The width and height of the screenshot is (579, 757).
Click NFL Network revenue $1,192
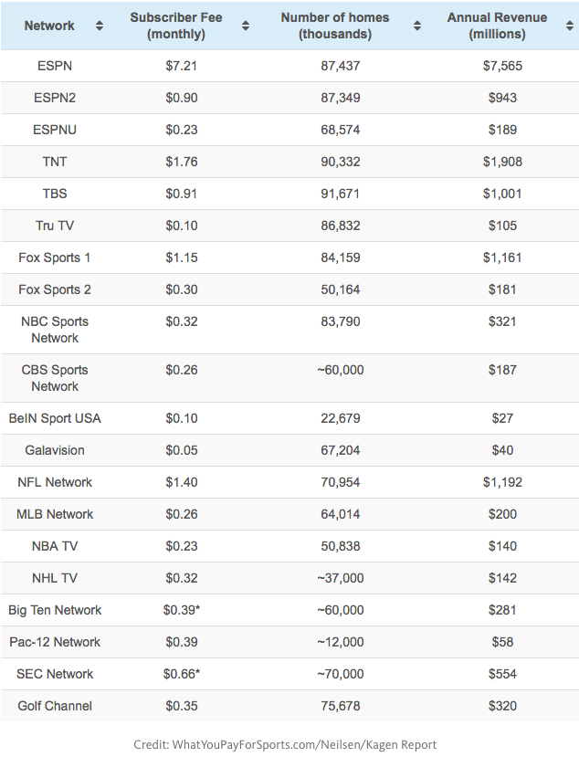[502, 482]
